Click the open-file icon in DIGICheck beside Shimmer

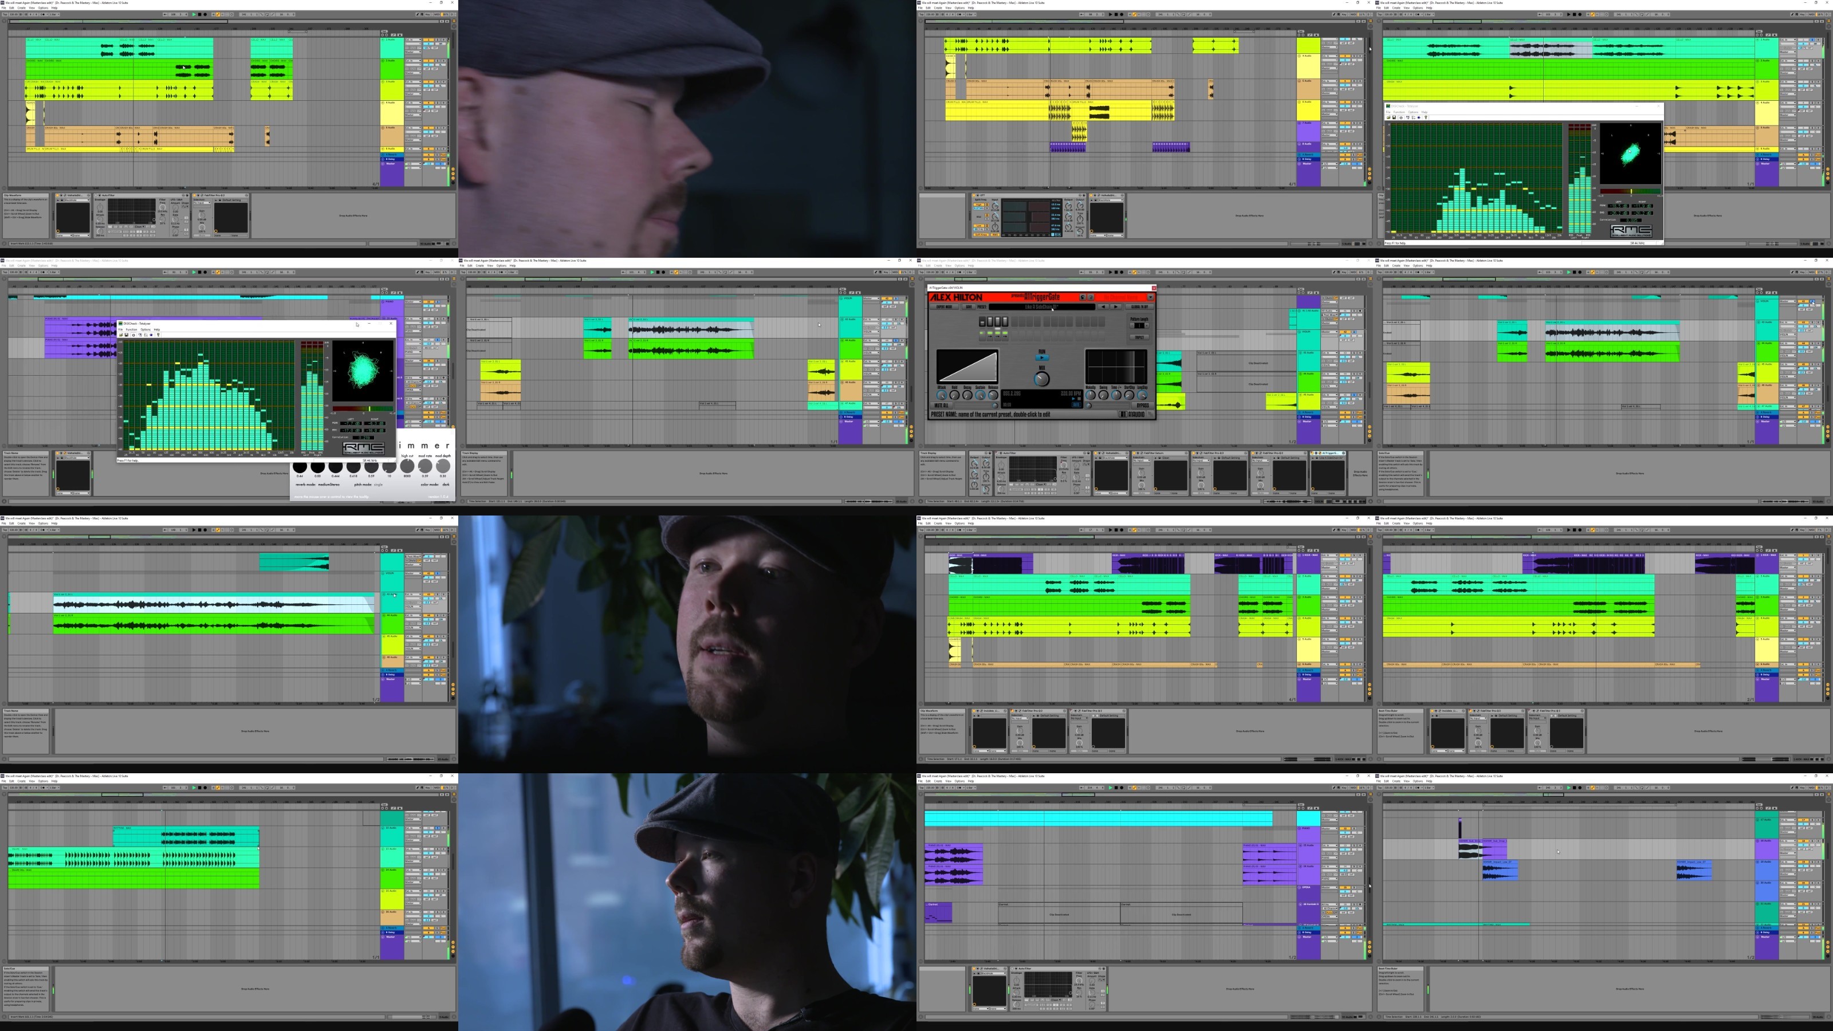[x=121, y=335]
